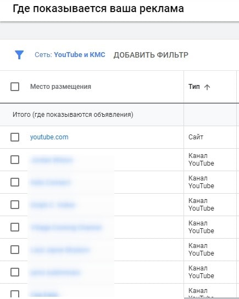The width and height of the screenshot is (239, 299).
Task: Click the Место размещения column header
Action: click(x=60, y=87)
